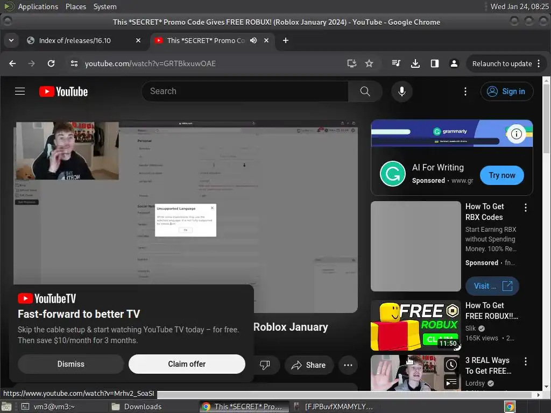Select the SECRET Promo Code YouTube tab
551x413 pixels.
pos(206,40)
